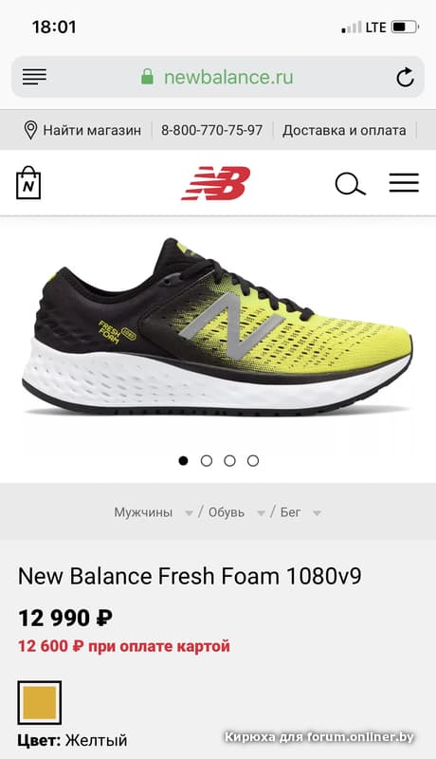436x759 pixels.
Task: Open site search magnifier icon
Action: point(350,183)
